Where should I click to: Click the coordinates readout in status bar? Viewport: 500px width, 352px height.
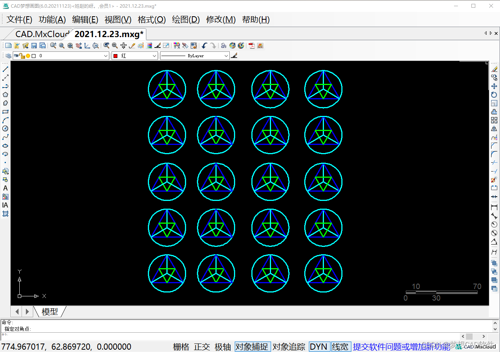tap(66, 347)
